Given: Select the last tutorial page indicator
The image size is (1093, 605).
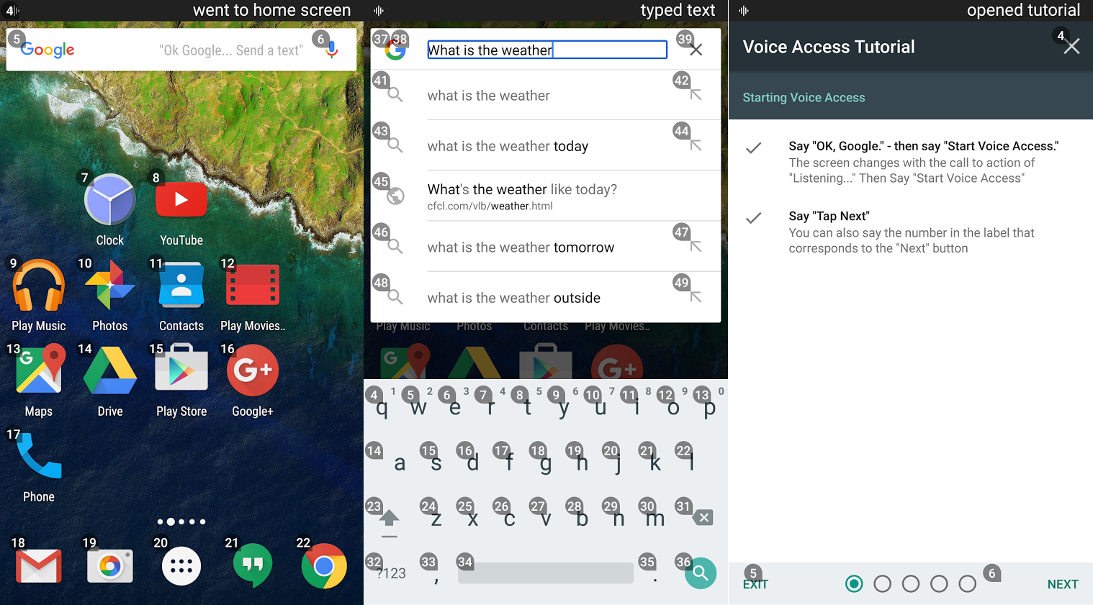Looking at the screenshot, I should (x=967, y=584).
